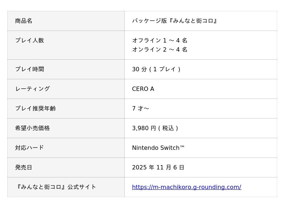Click the CERO A rating value
The image size is (291, 208).
(x=143, y=89)
